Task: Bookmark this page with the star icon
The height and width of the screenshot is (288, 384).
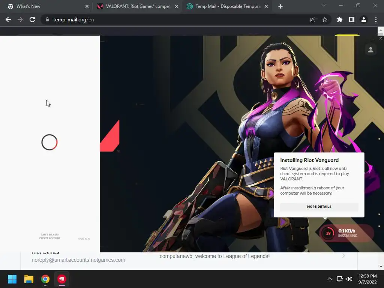Action: [324, 19]
